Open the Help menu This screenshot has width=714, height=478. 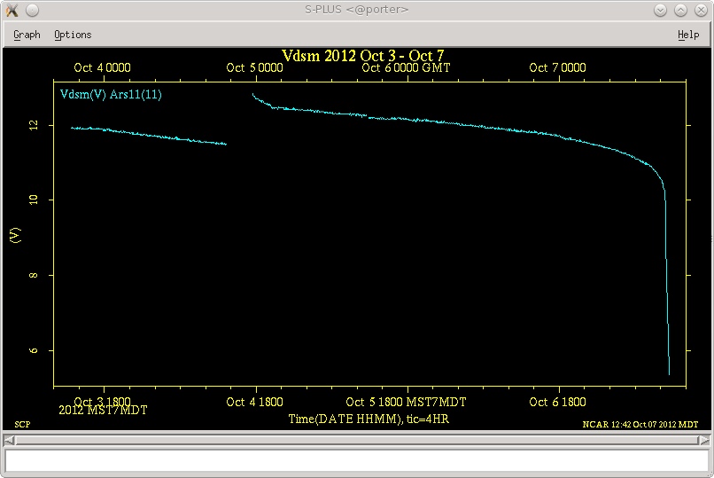pyautogui.click(x=687, y=35)
